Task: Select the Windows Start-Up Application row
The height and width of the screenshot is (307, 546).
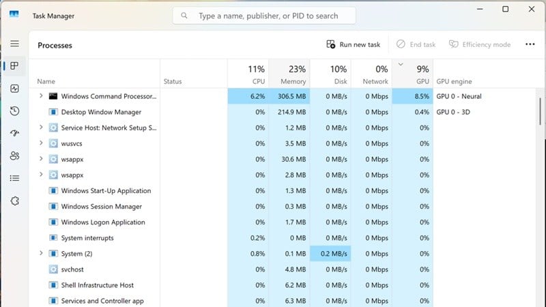Action: tap(282, 191)
